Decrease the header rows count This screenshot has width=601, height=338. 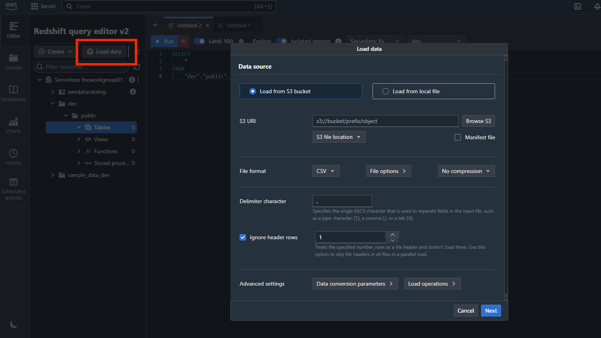tap(393, 240)
